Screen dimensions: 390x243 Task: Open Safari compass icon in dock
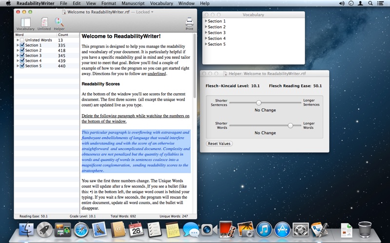(x=81, y=230)
